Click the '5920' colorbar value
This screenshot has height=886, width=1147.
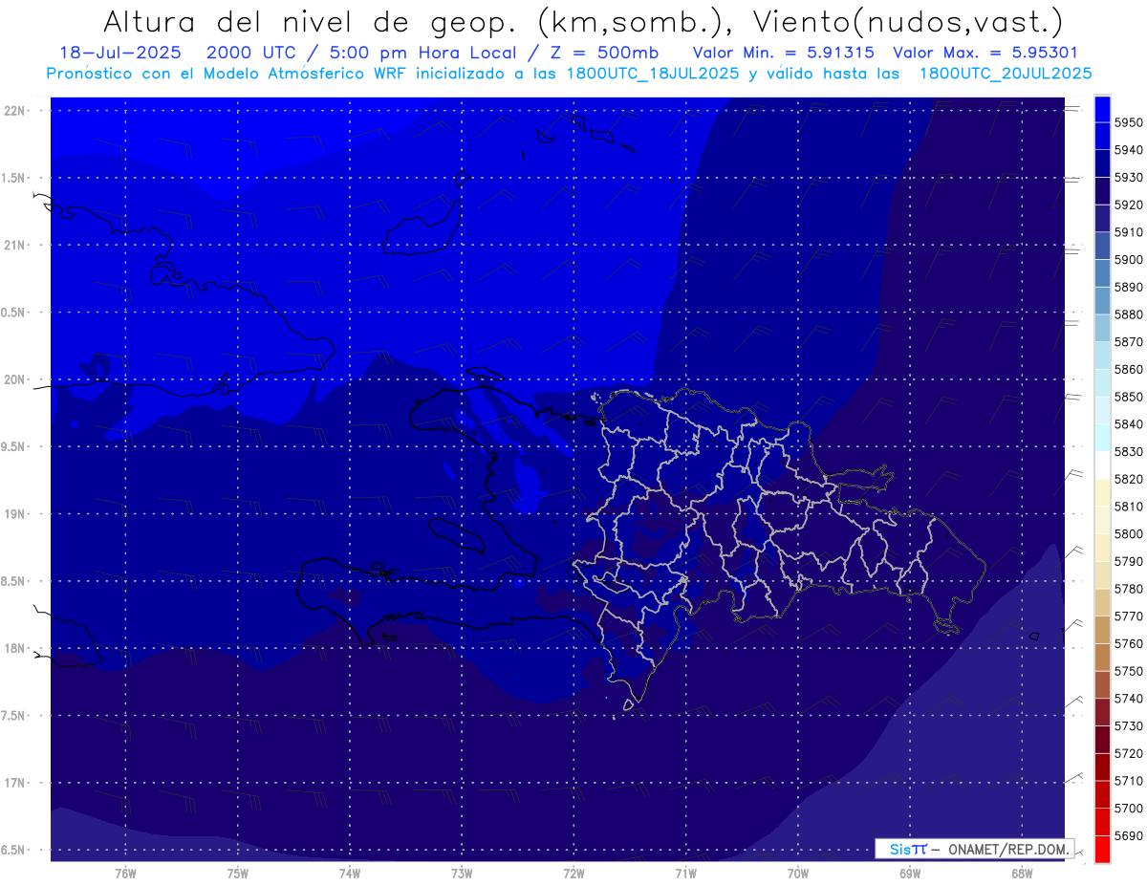tap(1129, 205)
